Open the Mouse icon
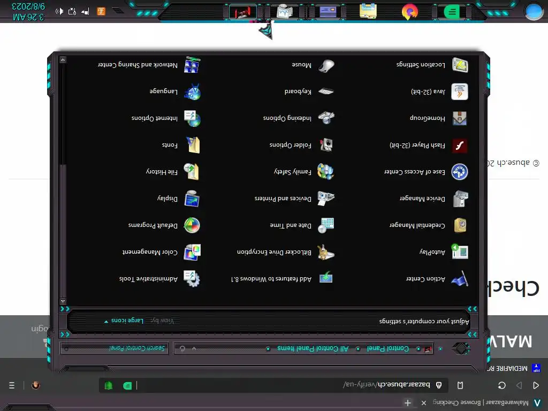This screenshot has height=411, width=548. (326, 65)
